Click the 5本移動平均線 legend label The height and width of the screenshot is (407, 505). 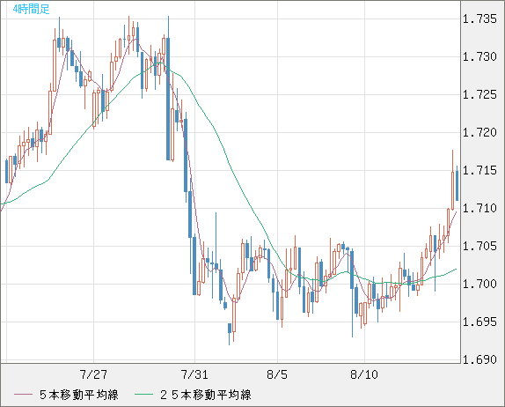(x=79, y=395)
